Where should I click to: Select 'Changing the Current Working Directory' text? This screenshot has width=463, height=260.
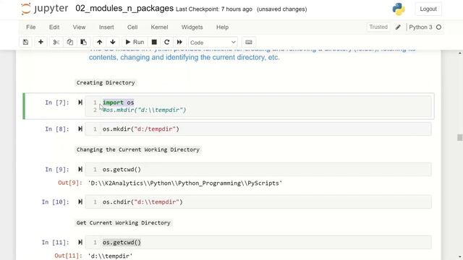point(138,149)
